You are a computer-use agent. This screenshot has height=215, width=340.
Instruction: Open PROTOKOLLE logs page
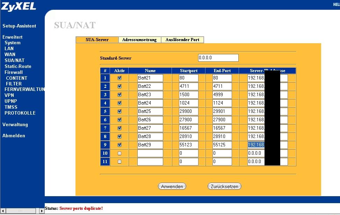[20, 113]
